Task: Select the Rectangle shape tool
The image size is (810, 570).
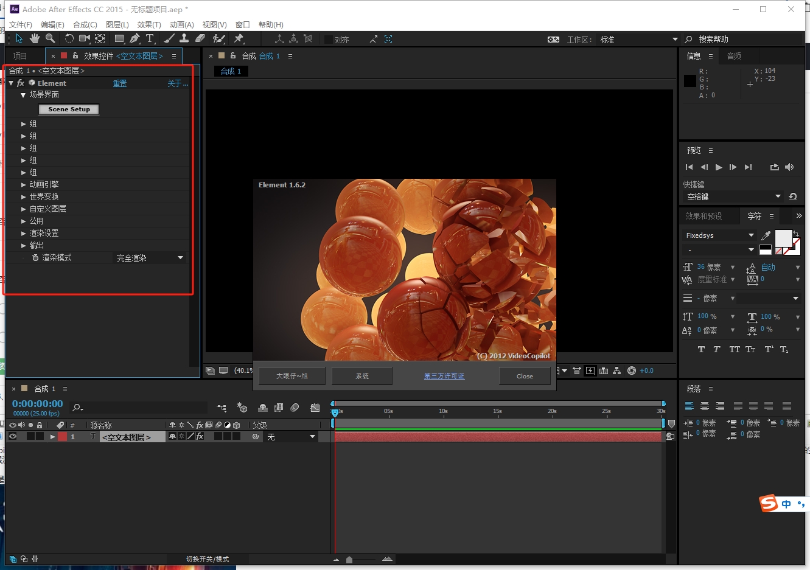Action: [x=120, y=39]
